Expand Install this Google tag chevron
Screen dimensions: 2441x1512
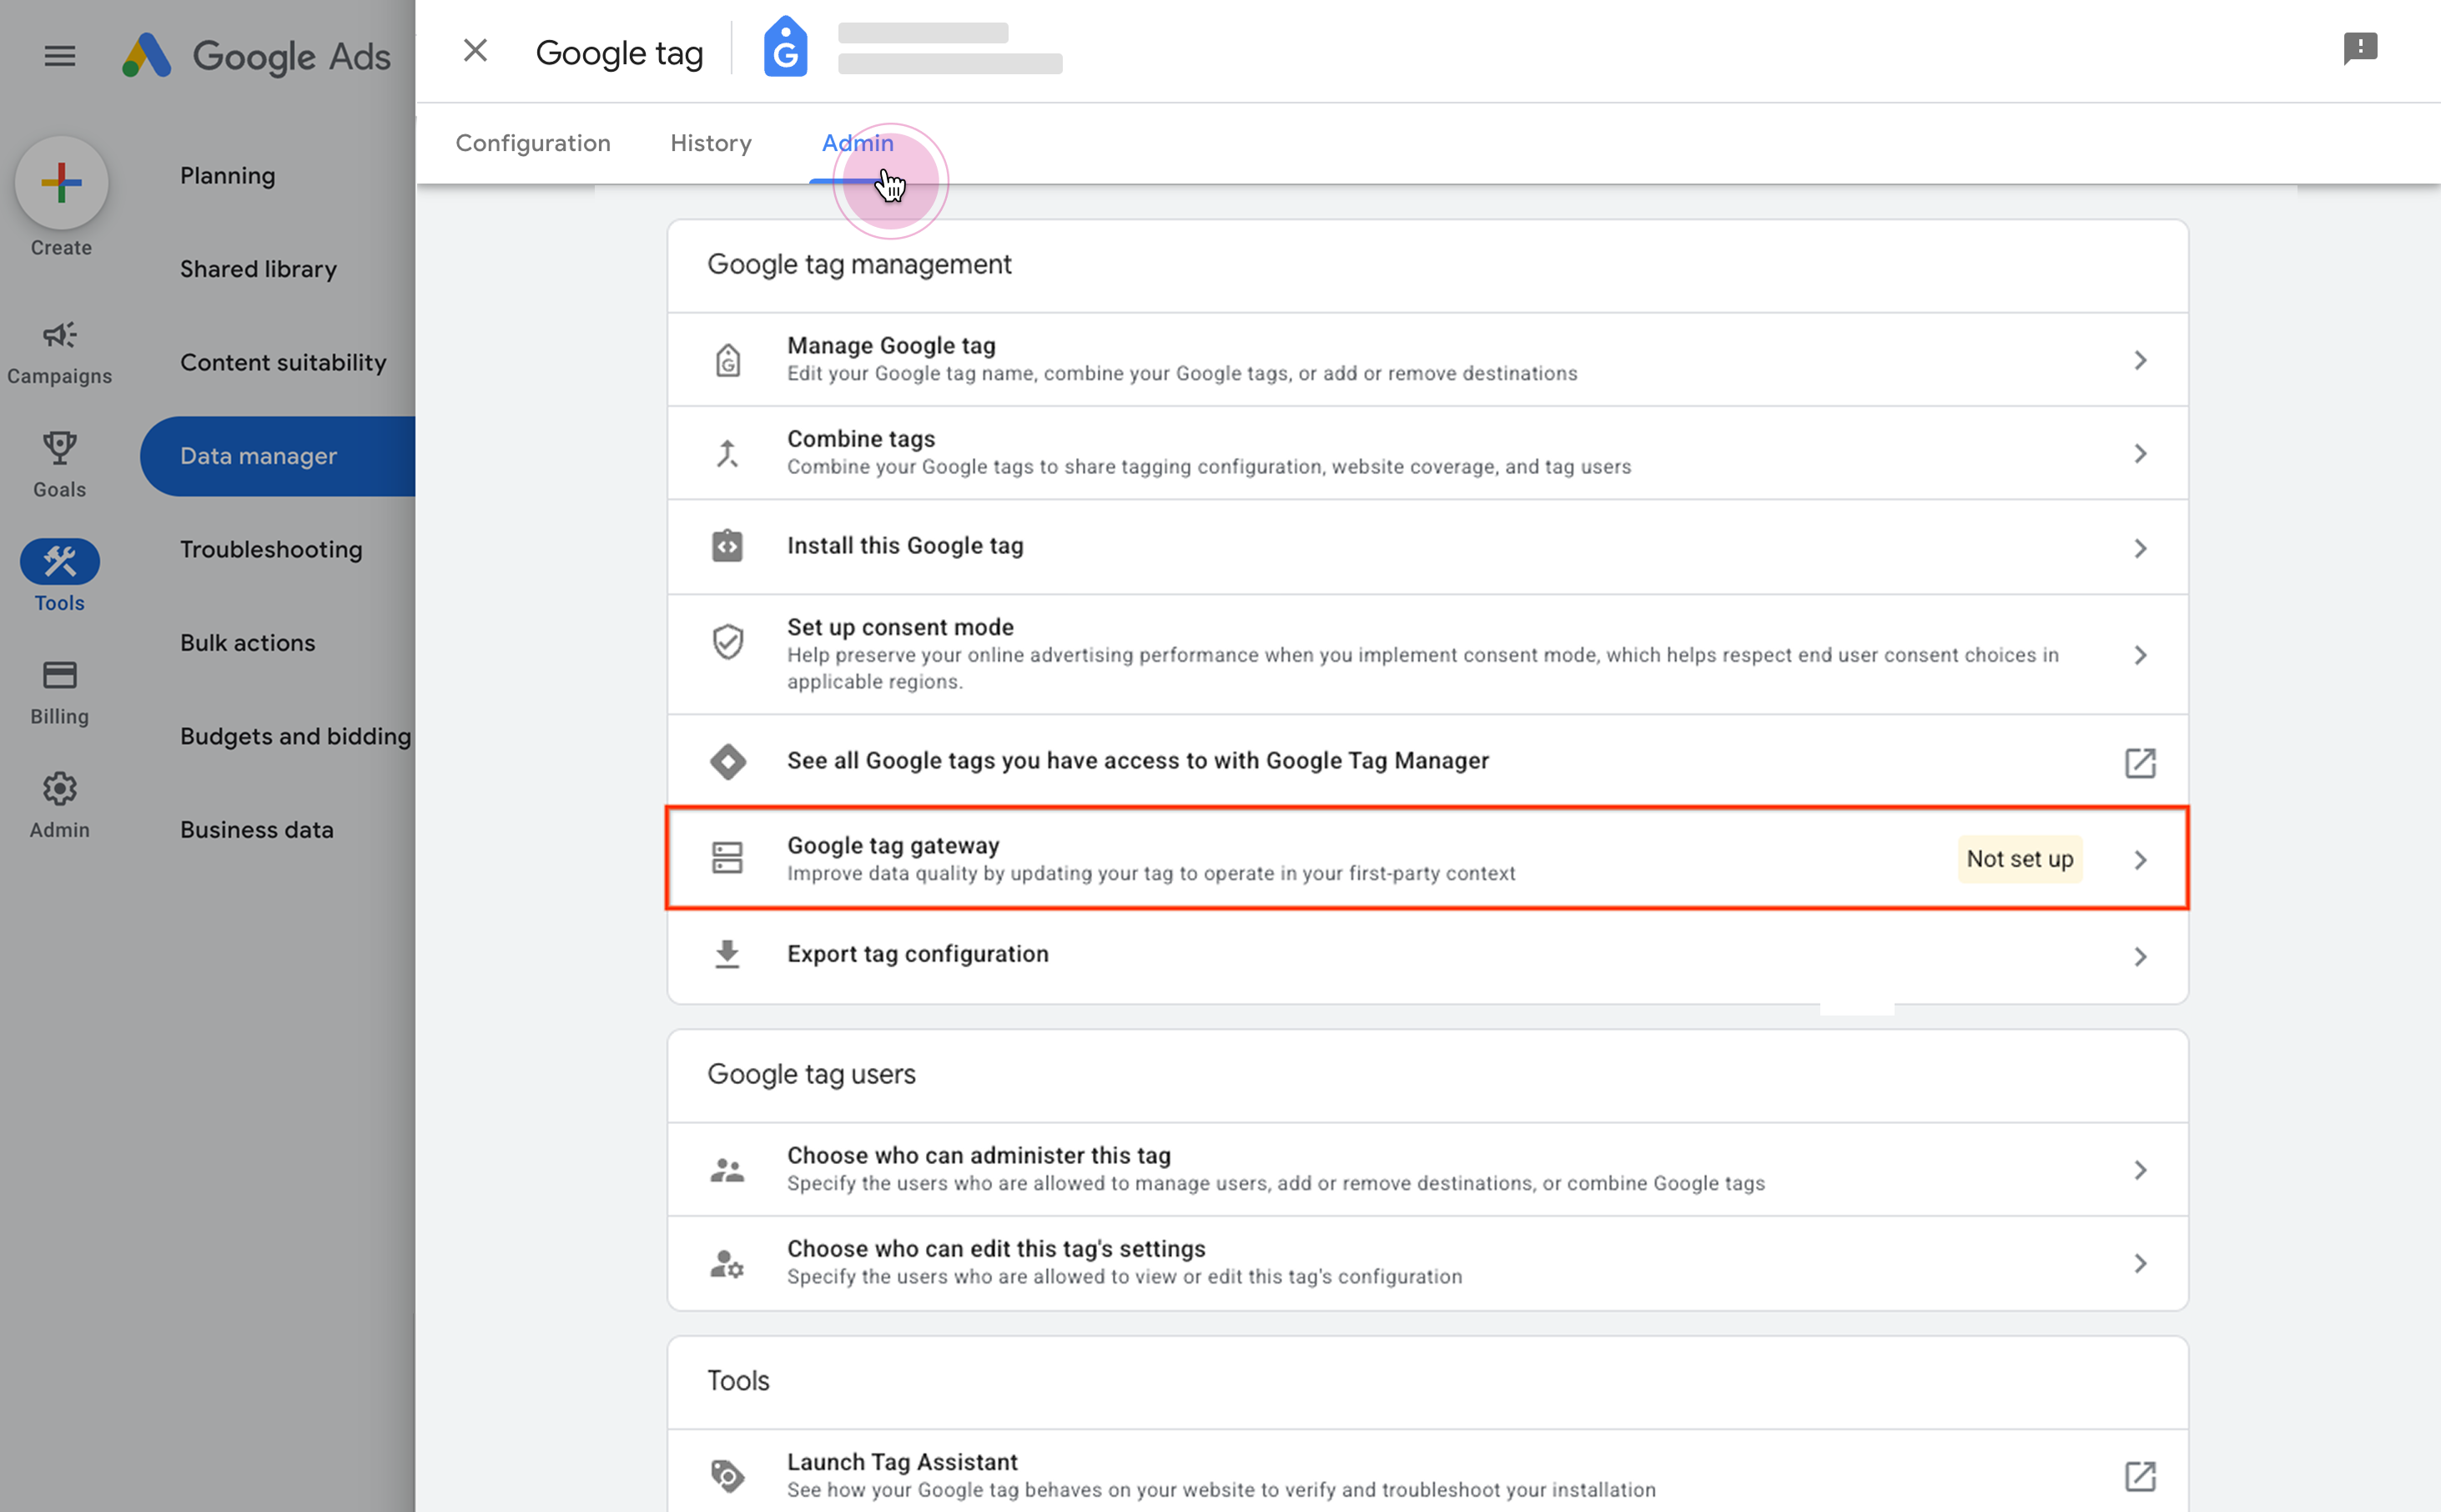click(x=2140, y=548)
